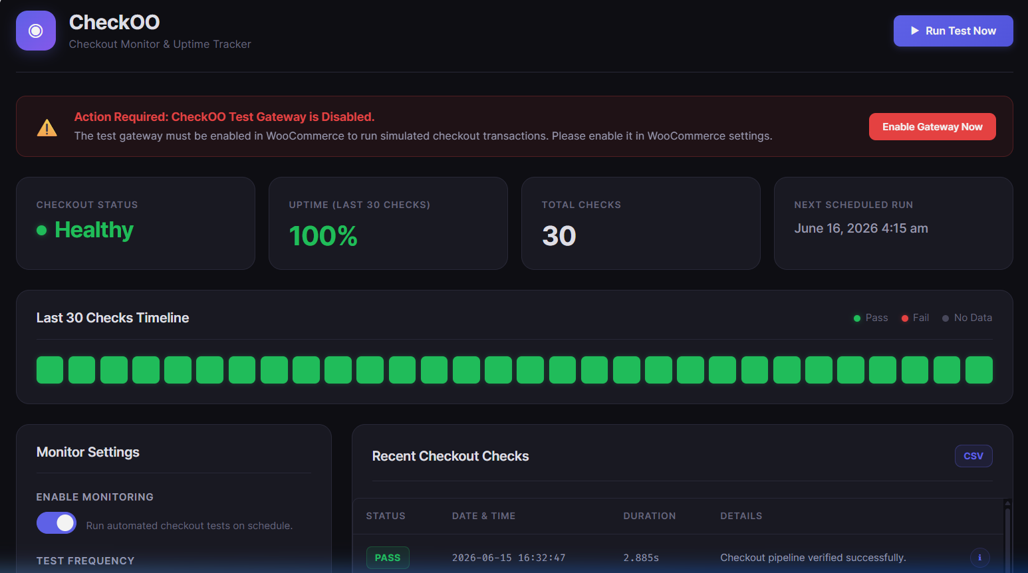This screenshot has height=573, width=1028.
Task: Click the Run Test Now button
Action: 953,31
